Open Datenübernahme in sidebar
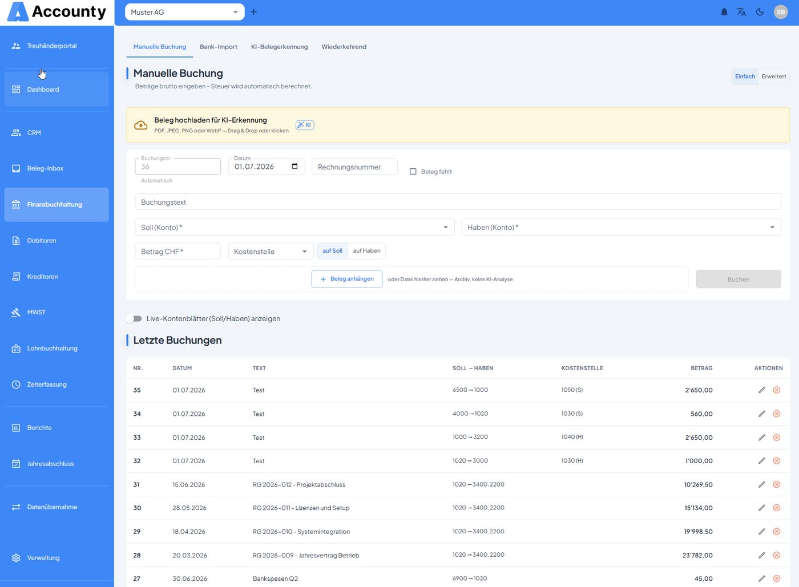This screenshot has width=799, height=587. (x=57, y=507)
